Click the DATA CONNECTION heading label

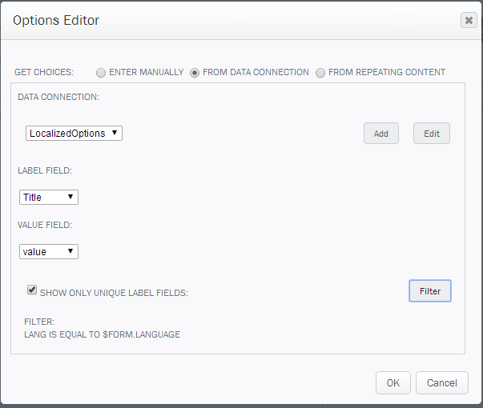(59, 96)
